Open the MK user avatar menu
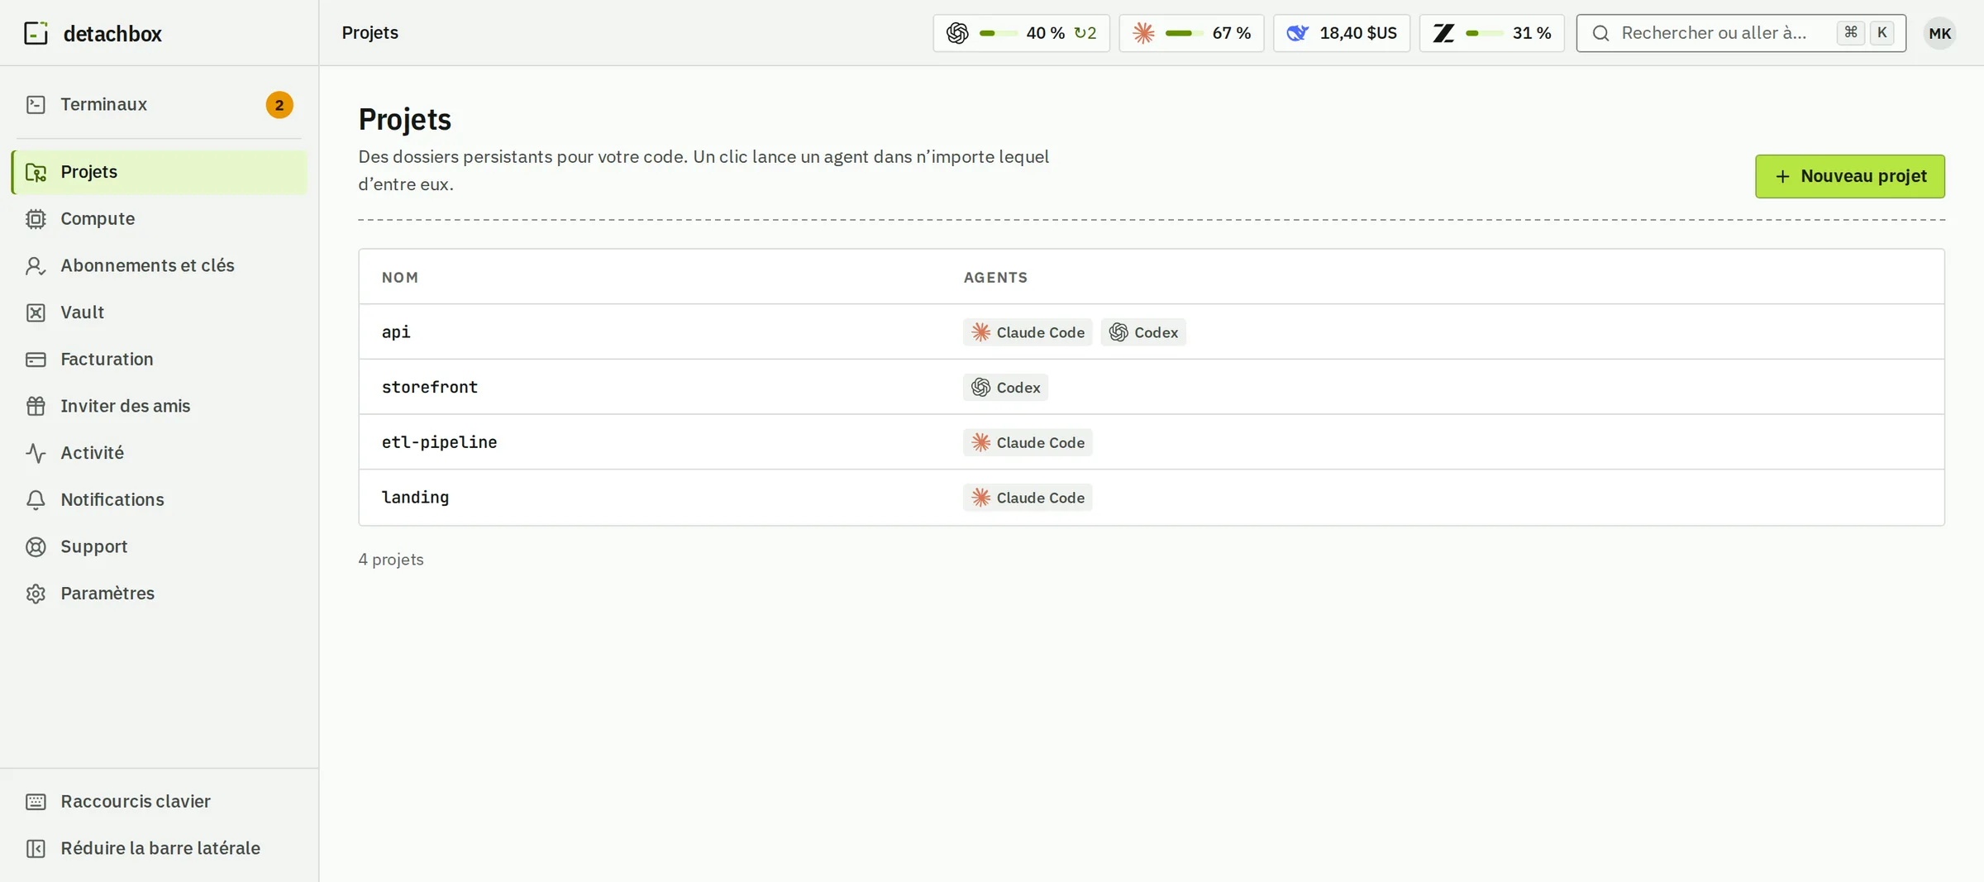1984x882 pixels. coord(1939,33)
